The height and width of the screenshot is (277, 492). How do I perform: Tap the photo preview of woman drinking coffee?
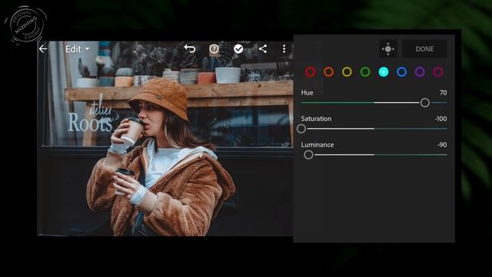(165, 138)
